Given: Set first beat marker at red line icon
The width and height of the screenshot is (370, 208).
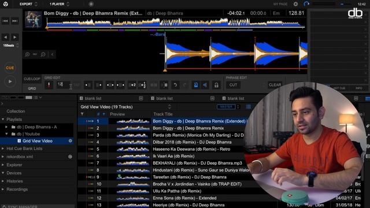Looking at the screenshot, I should click(49, 85).
